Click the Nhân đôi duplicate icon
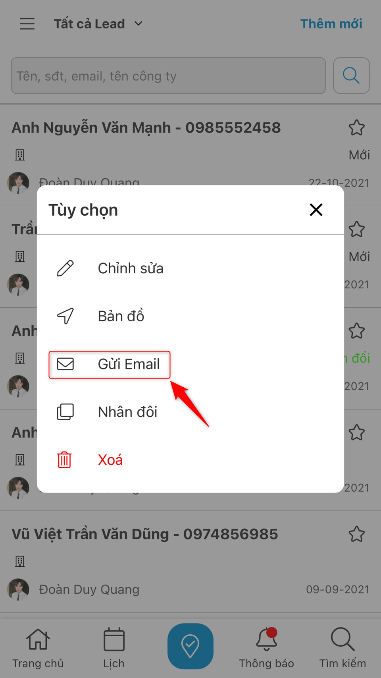 [65, 412]
